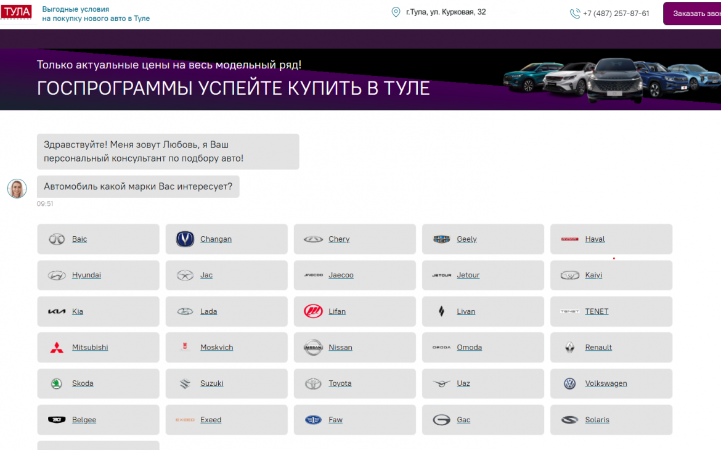Click the location pin icon in header

pyautogui.click(x=396, y=12)
